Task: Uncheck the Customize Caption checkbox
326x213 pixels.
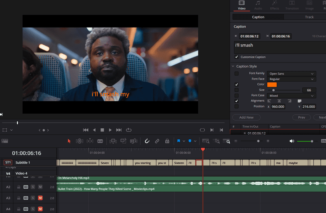Action: pyautogui.click(x=237, y=57)
